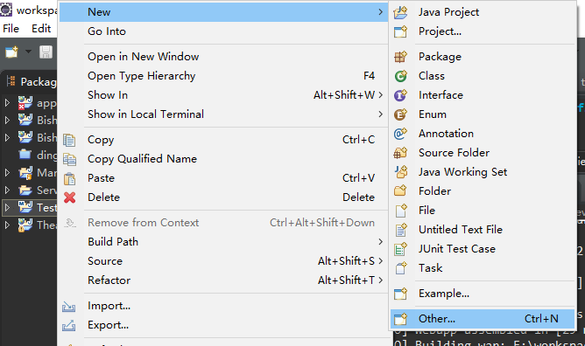Viewport: 585px width, 346px height.
Task: Select the Interface entry text
Action: click(441, 95)
